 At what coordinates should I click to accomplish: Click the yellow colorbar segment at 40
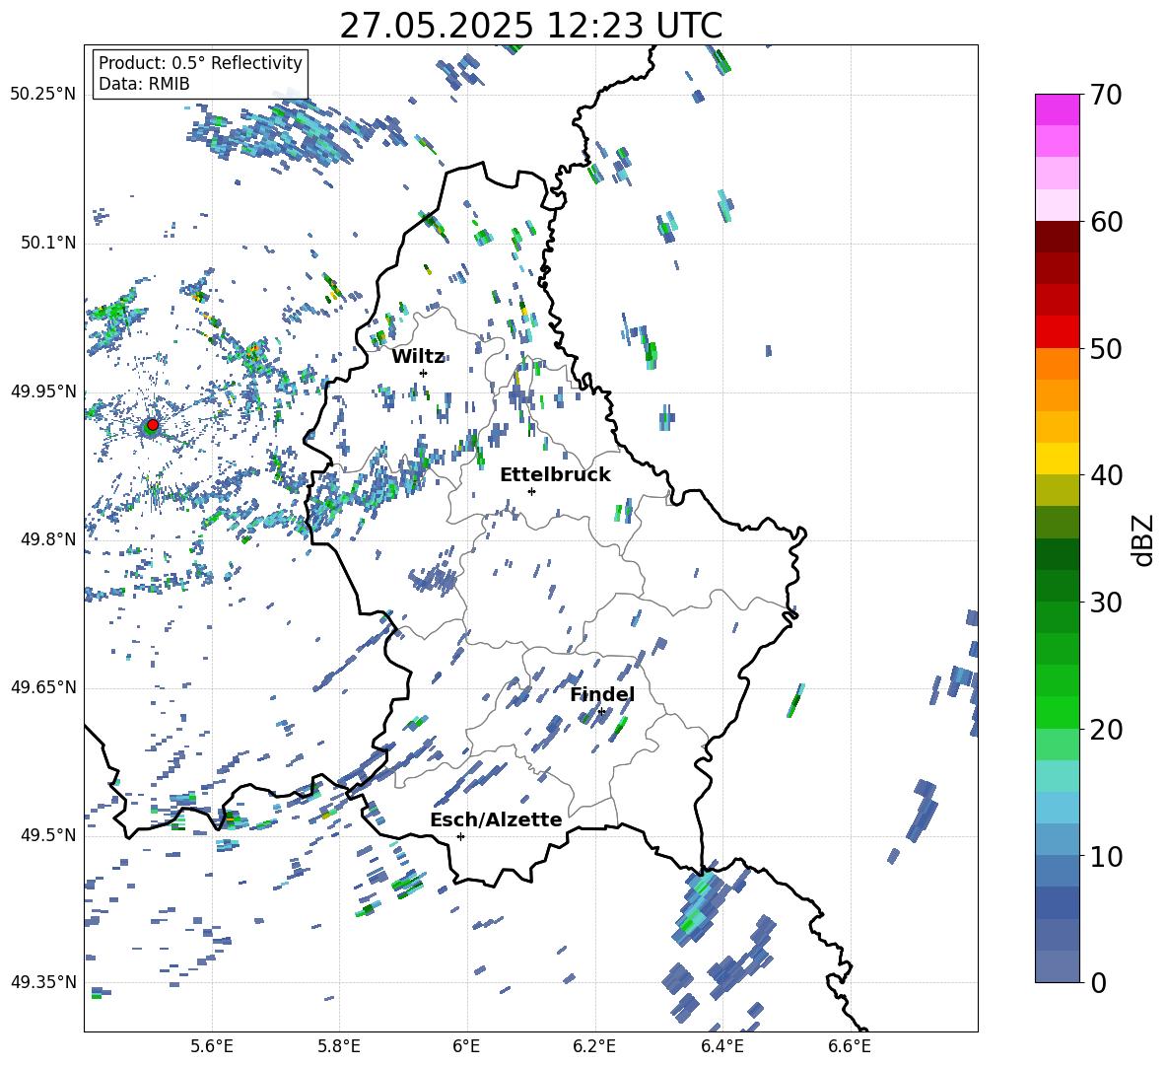pyautogui.click(x=1057, y=459)
